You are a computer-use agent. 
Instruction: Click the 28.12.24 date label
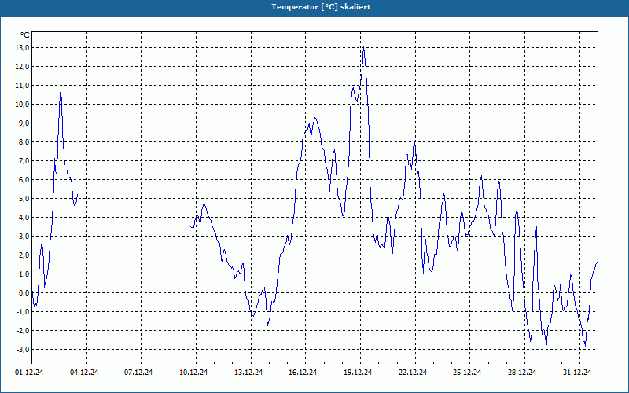coord(522,373)
